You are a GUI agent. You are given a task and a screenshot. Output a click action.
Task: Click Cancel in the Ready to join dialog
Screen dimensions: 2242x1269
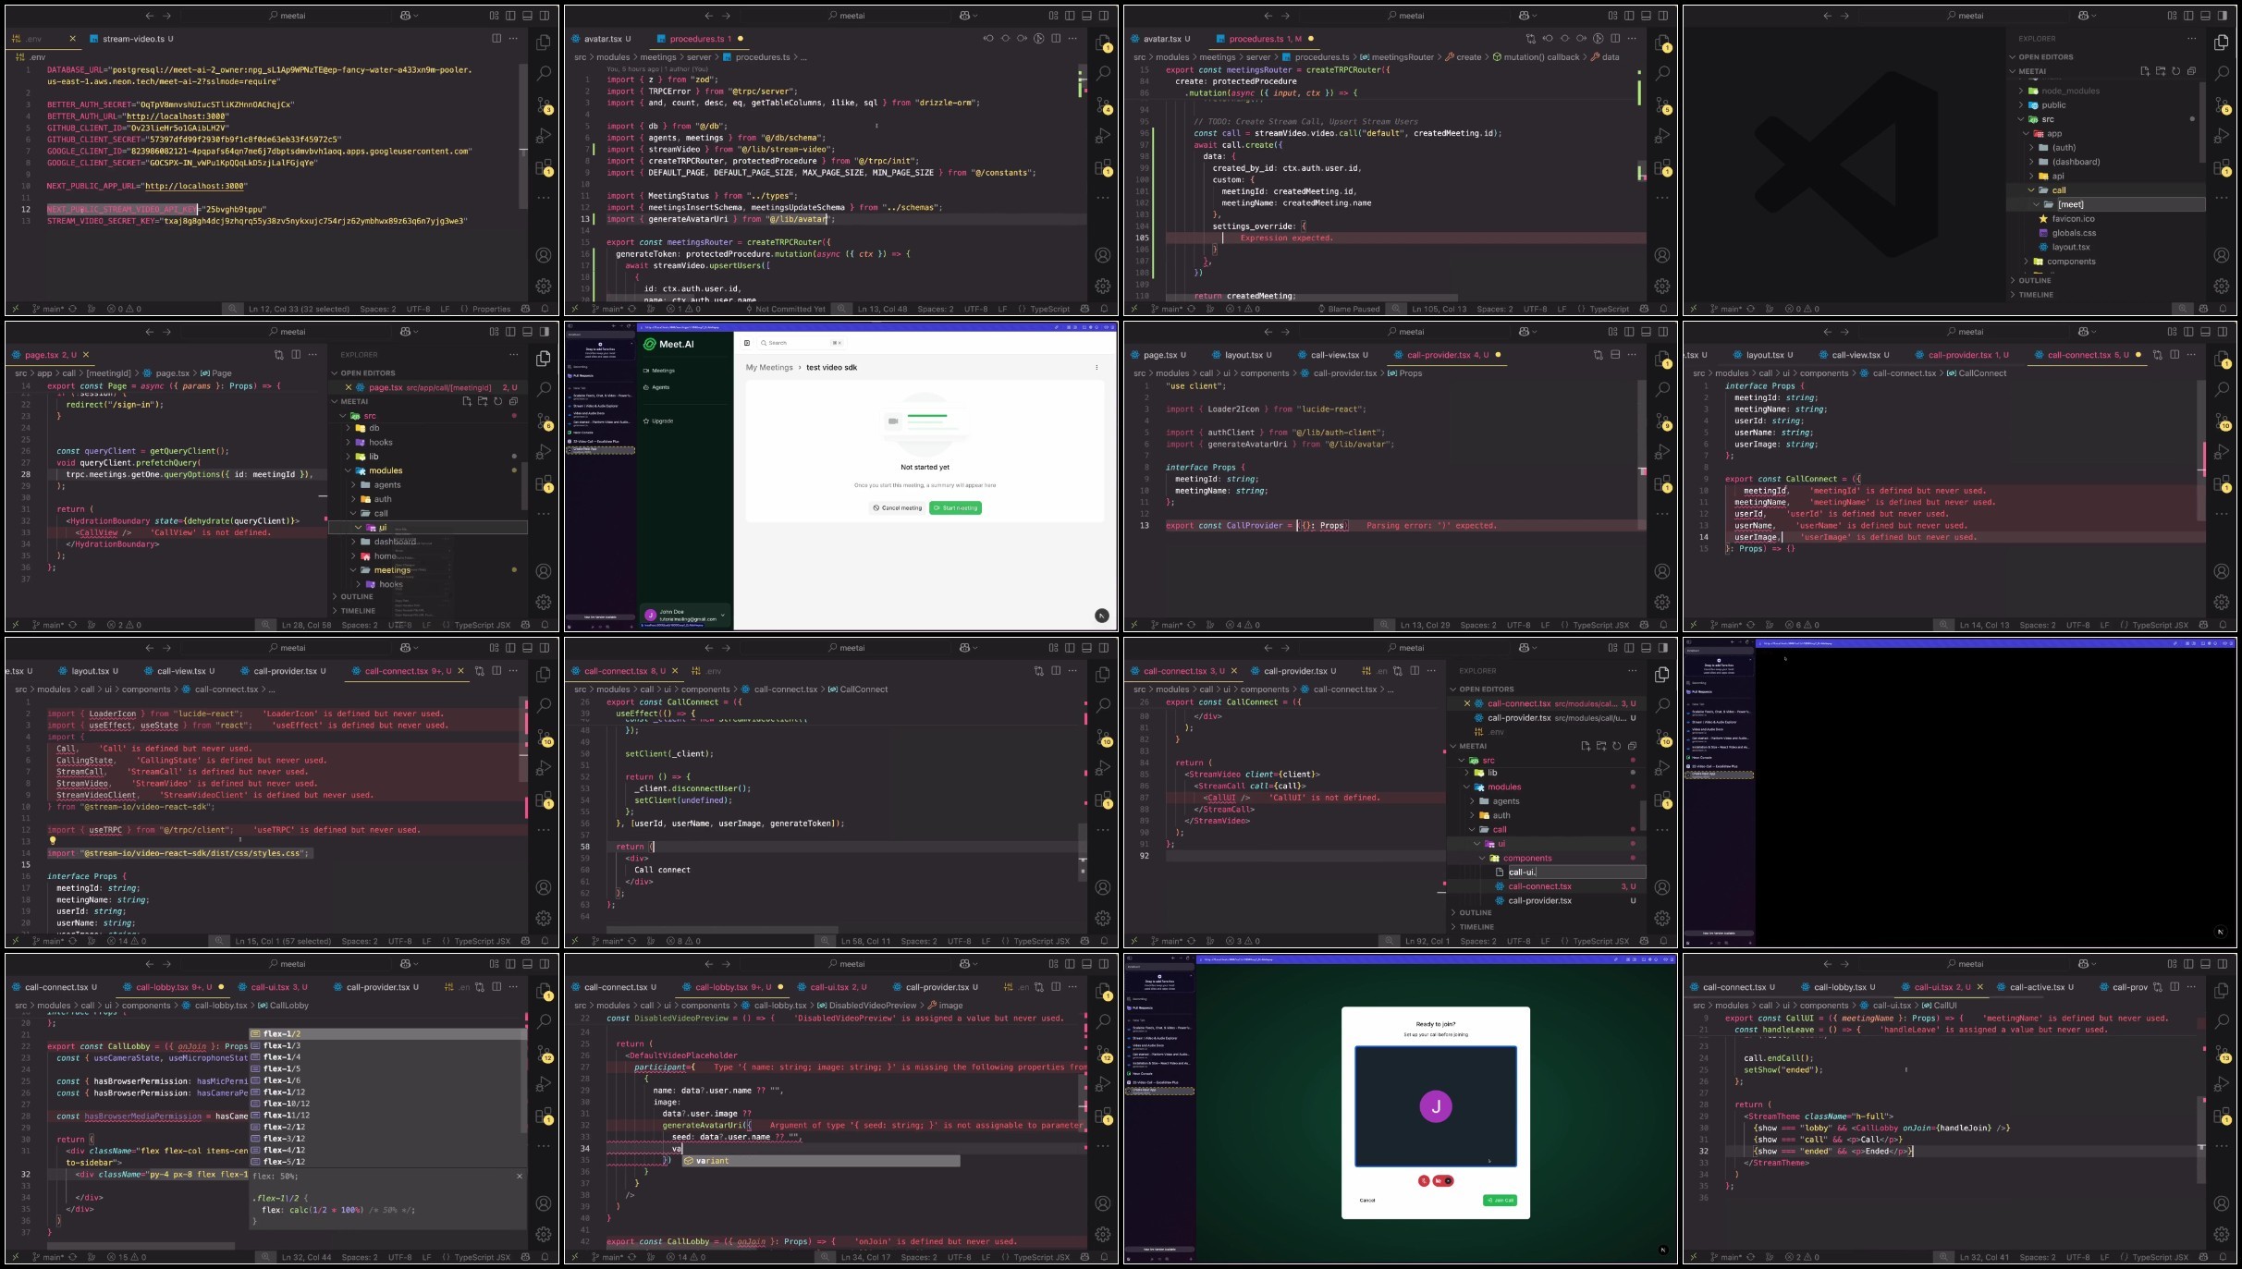1367,1201
